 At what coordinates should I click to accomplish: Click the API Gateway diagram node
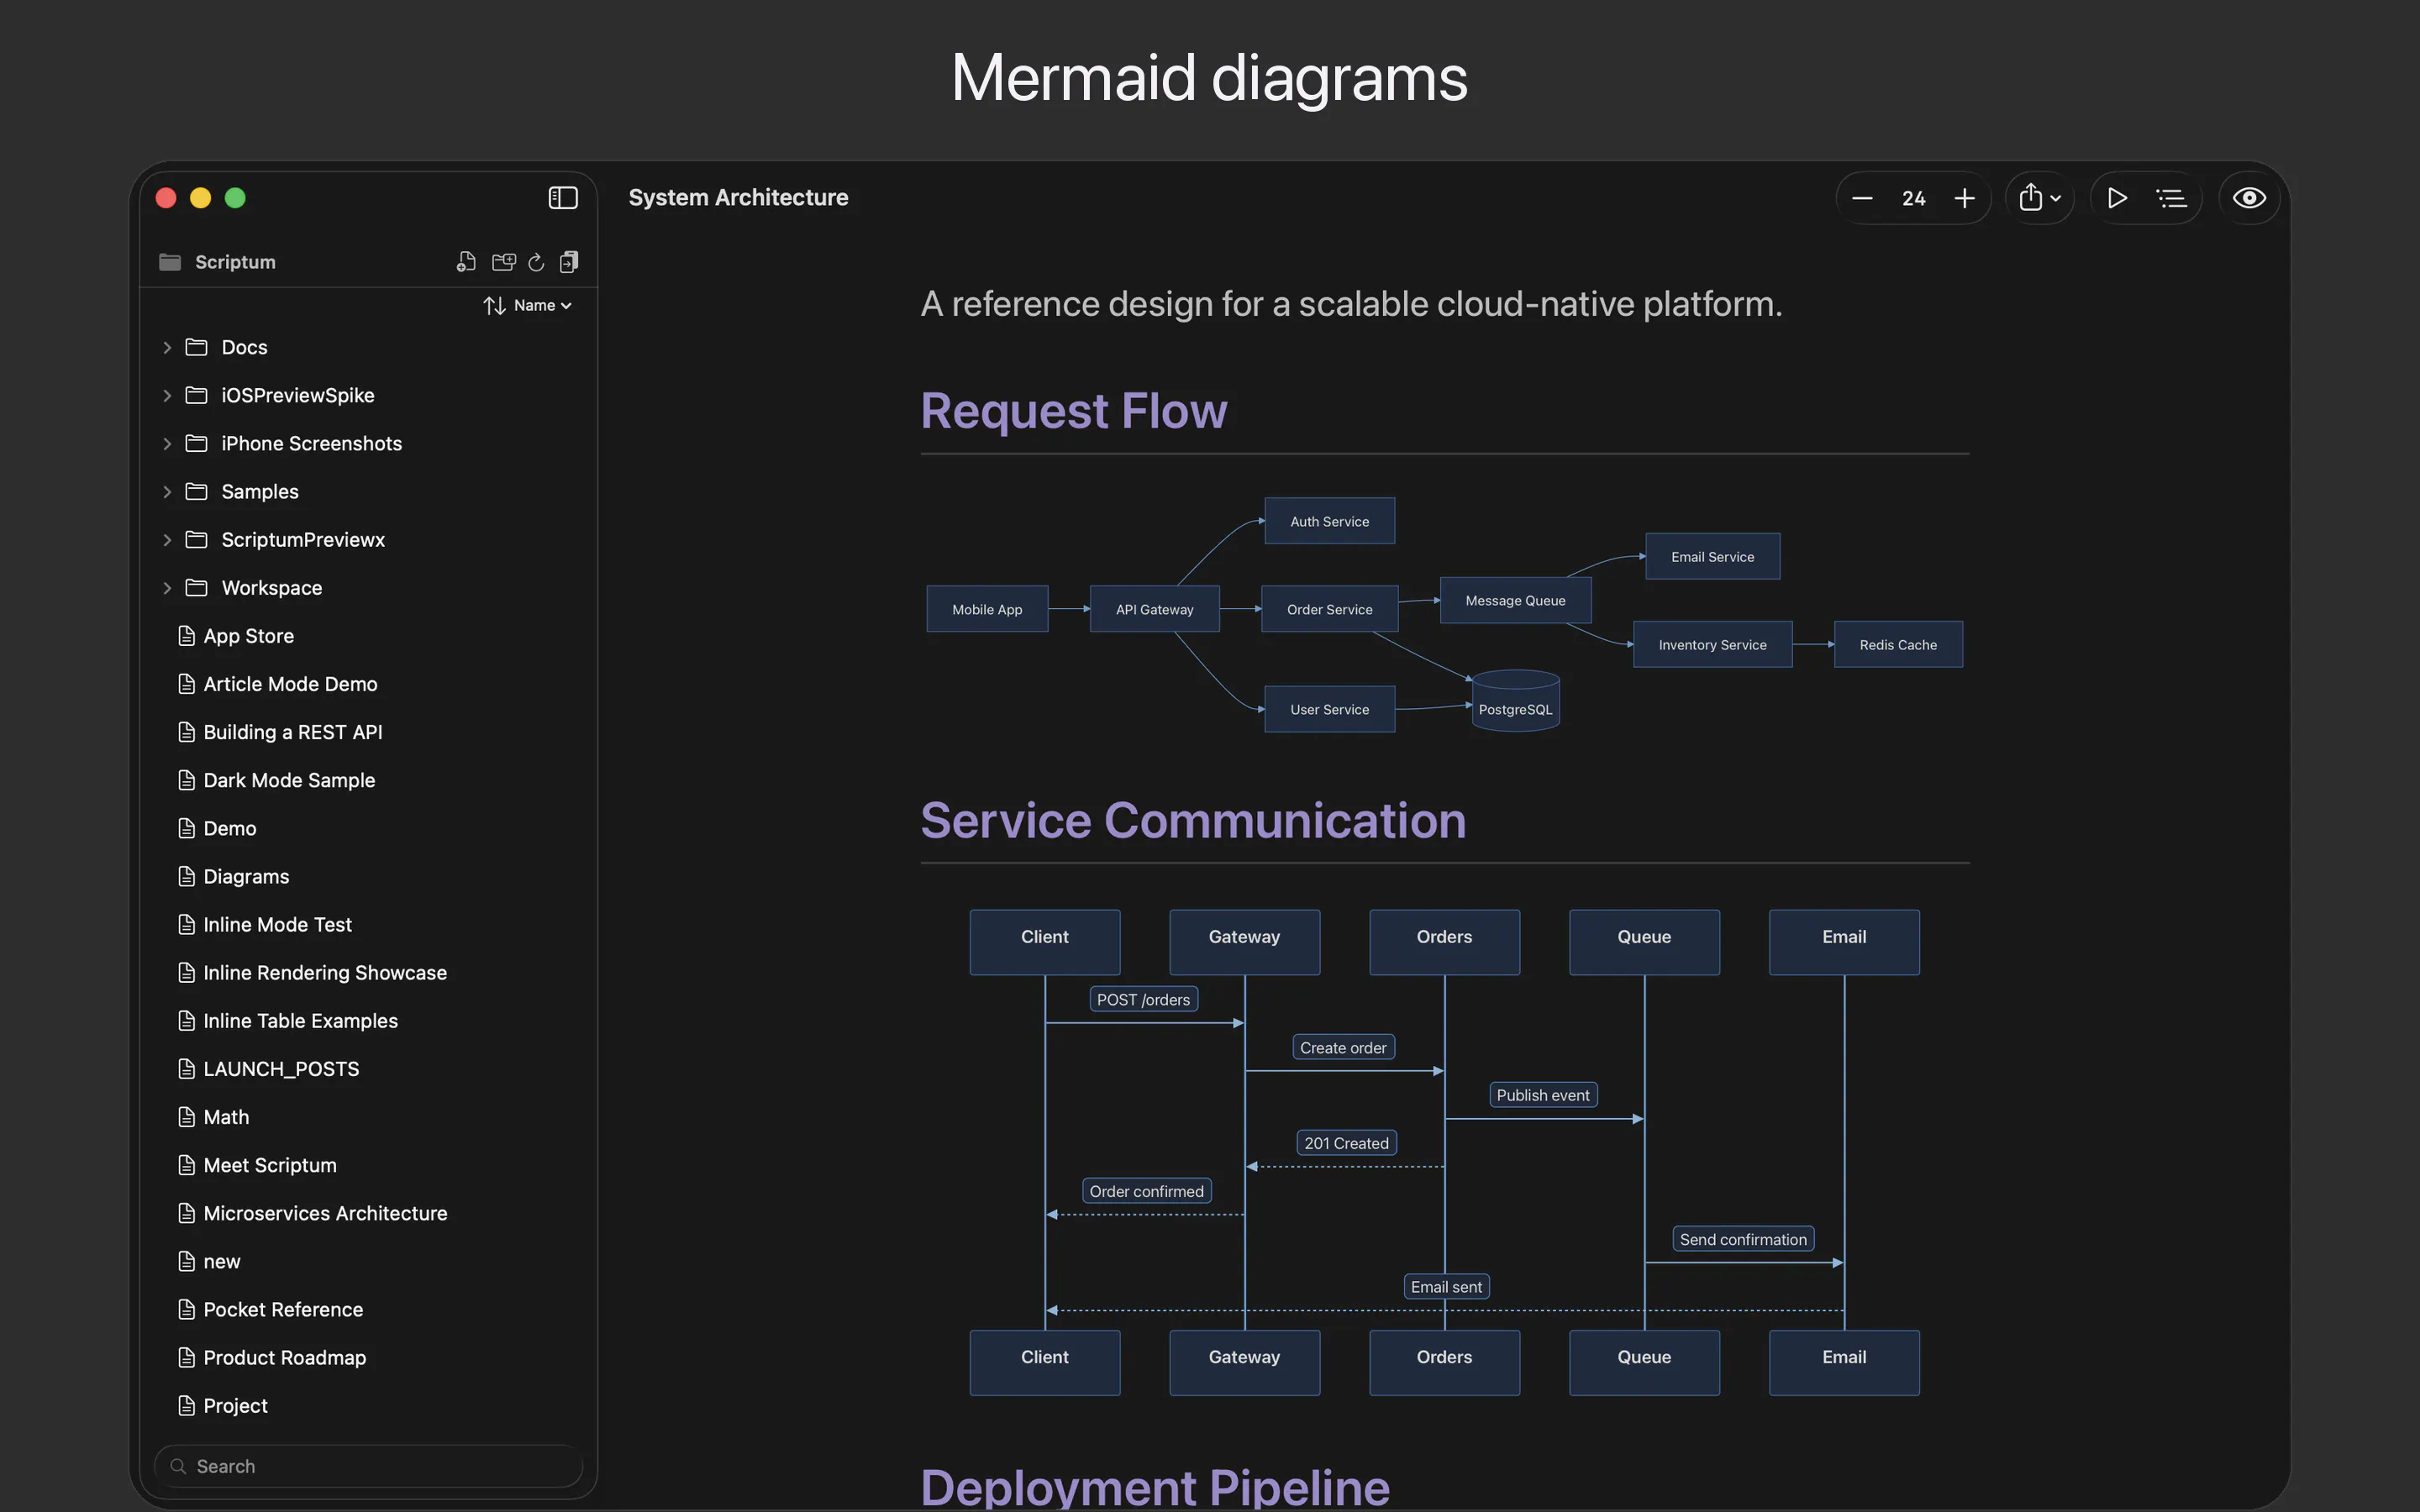tap(1154, 609)
